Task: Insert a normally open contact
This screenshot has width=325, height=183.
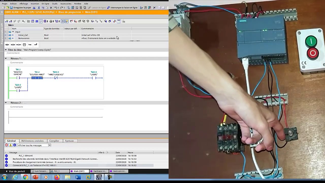Action: [7, 45]
